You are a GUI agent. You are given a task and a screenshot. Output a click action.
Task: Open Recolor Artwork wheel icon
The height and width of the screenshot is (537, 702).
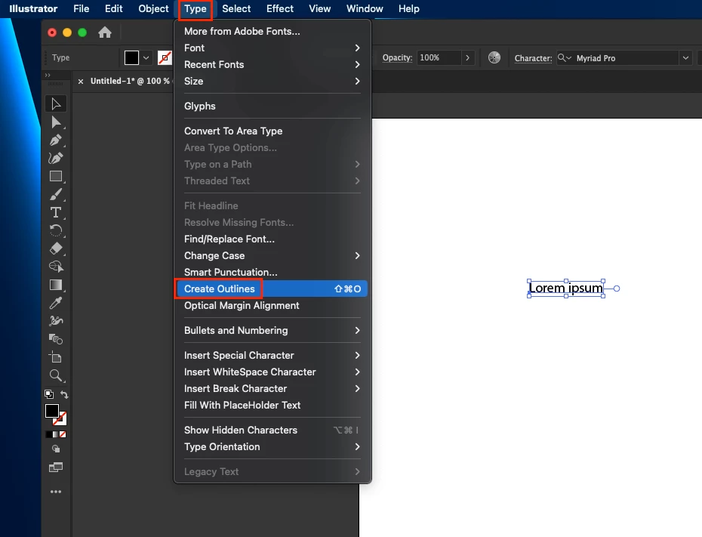(x=494, y=57)
